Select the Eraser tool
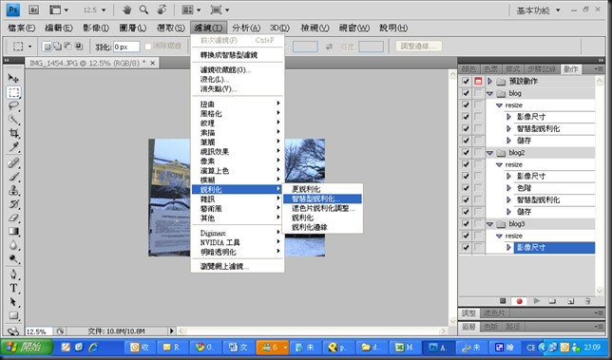The height and width of the screenshot is (360, 612). [13, 218]
